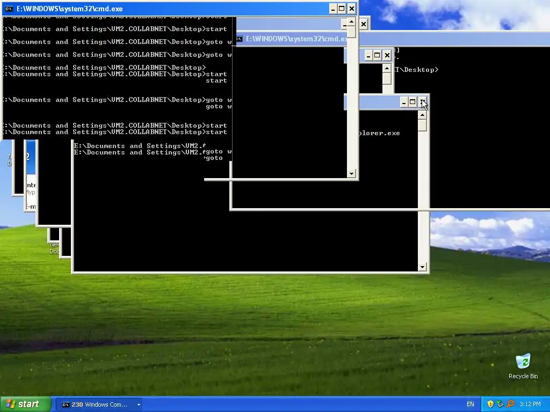The height and width of the screenshot is (412, 550).
Task: Close the small cmd window overlapping the 'T\Desktop>' prompt
Action: click(387, 55)
